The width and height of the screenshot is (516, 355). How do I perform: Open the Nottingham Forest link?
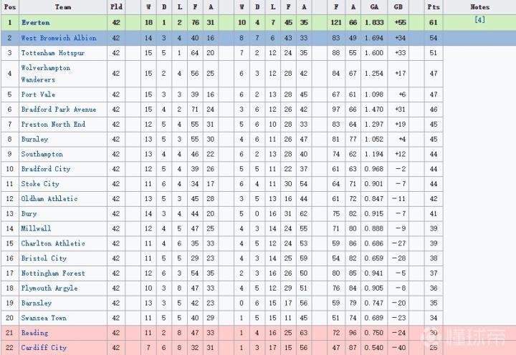[x=52, y=273]
